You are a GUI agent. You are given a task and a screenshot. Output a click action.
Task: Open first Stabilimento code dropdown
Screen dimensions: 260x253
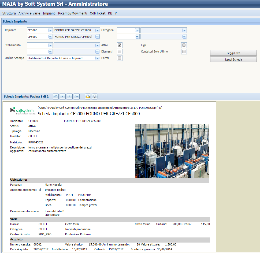50,45
